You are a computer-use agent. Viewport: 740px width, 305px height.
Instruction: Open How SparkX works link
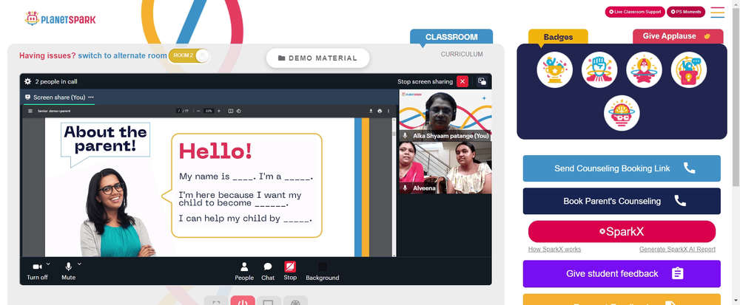click(554, 250)
